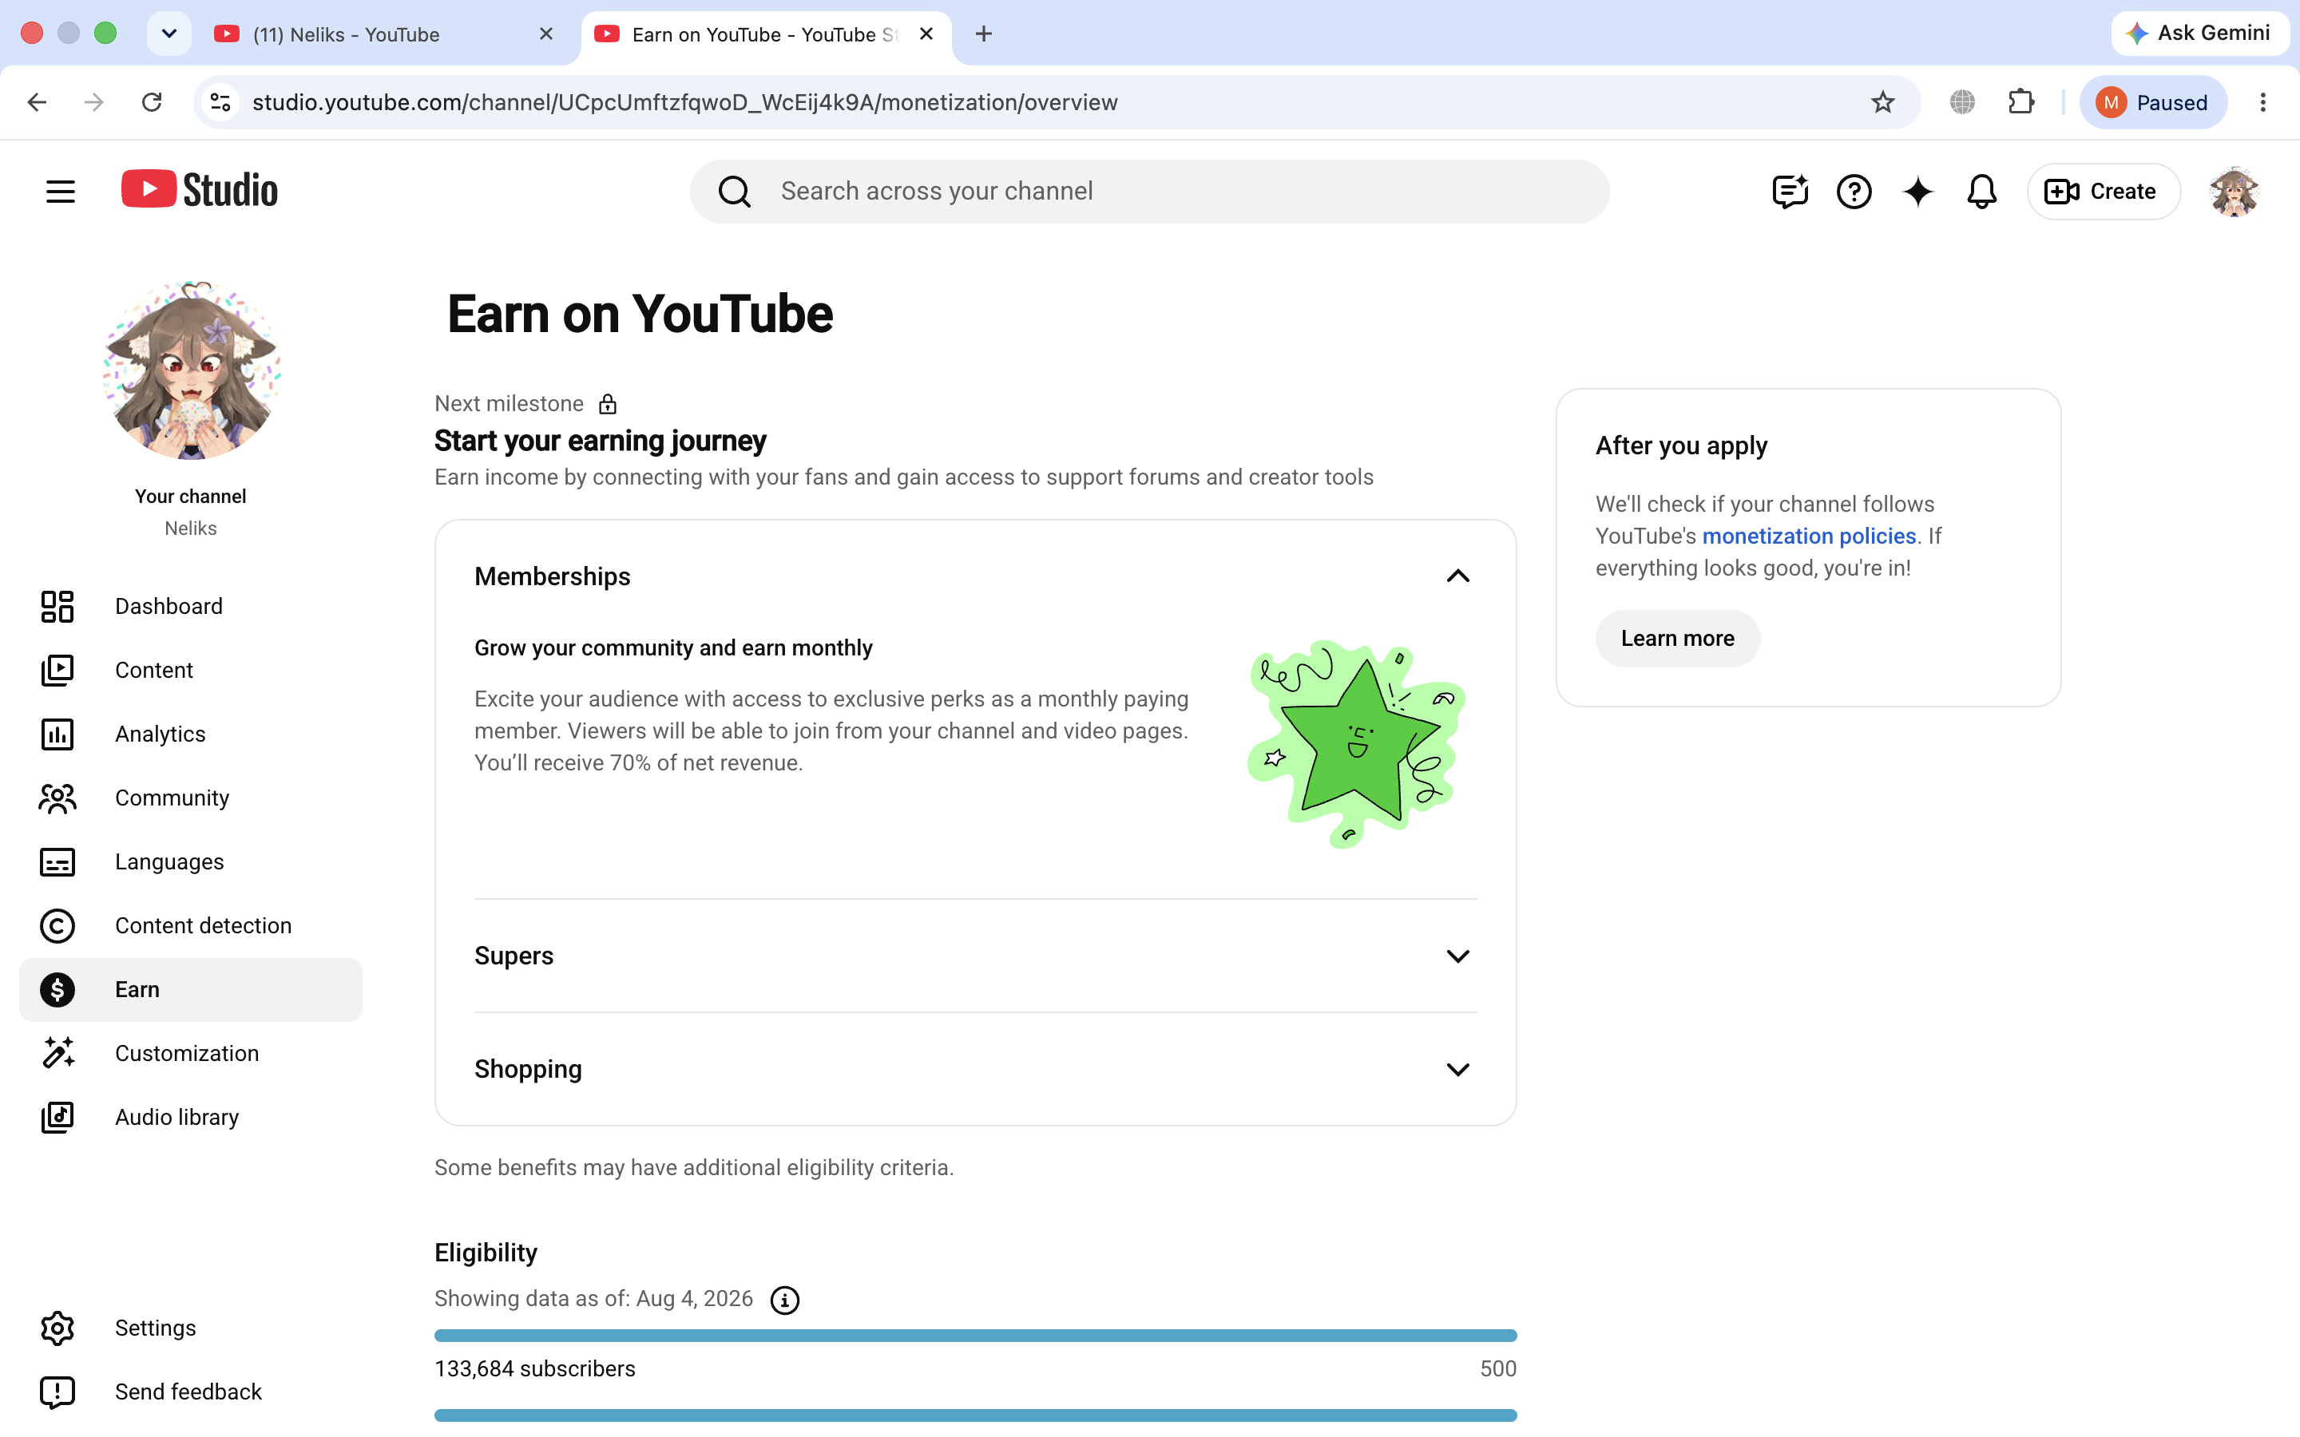Click the '133,684 subscribers' text
This screenshot has height=1437, width=2300.
pyautogui.click(x=535, y=1368)
